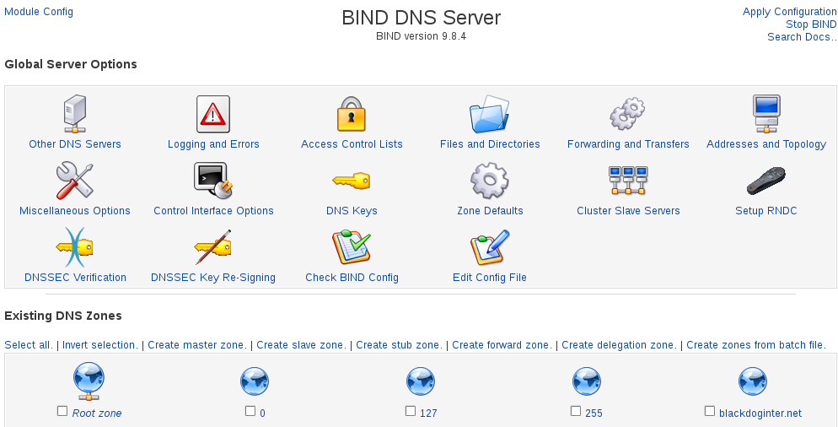This screenshot has height=427, width=838.
Task: Open the DNSSEC Verification text link
Action: 75,277
